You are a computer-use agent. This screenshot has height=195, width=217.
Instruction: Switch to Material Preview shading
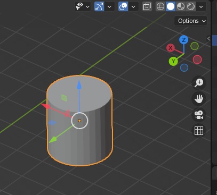(181, 6)
